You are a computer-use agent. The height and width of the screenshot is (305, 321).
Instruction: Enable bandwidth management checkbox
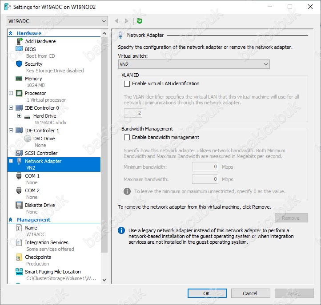[x=127, y=137]
